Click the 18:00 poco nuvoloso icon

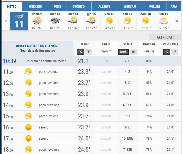(x=28, y=149)
